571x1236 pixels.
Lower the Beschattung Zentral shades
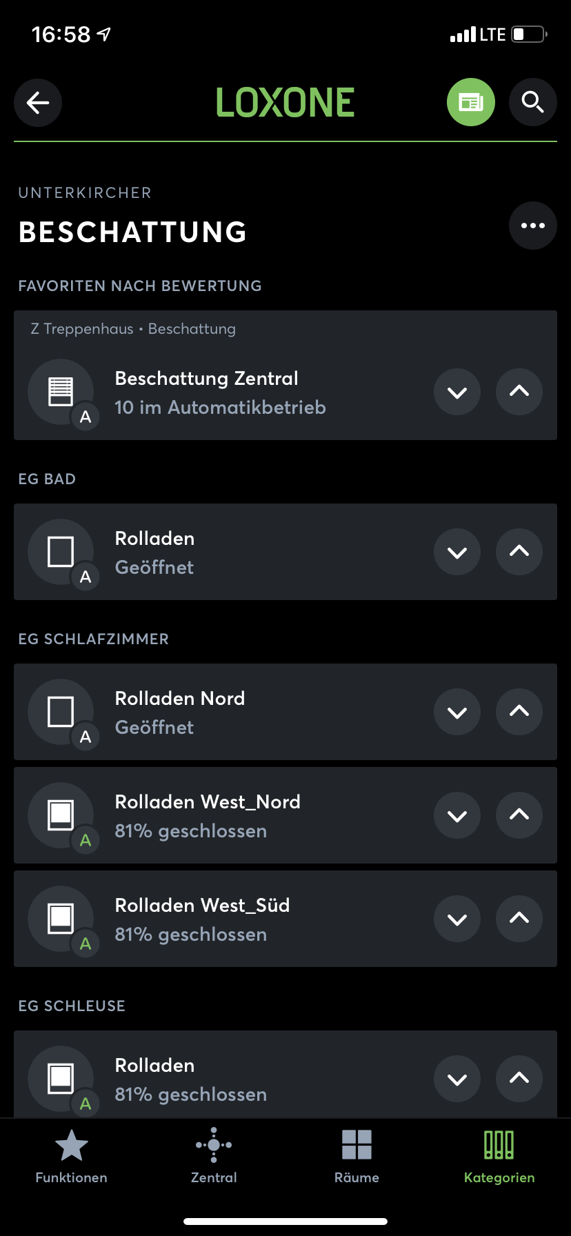coord(457,392)
